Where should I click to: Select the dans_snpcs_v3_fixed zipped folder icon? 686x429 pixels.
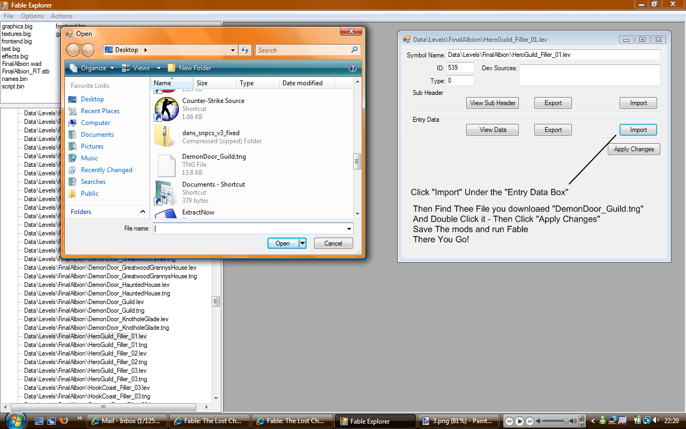pos(166,137)
